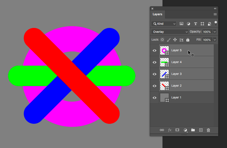
Task: Prevent auto-nesting in artboards icon
Action: point(181,40)
